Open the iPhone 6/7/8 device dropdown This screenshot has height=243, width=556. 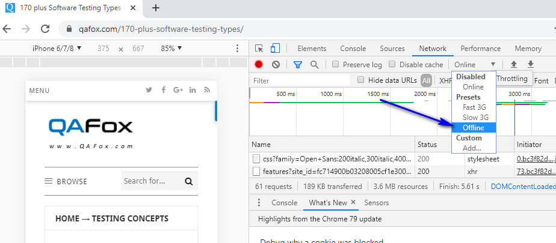point(57,49)
